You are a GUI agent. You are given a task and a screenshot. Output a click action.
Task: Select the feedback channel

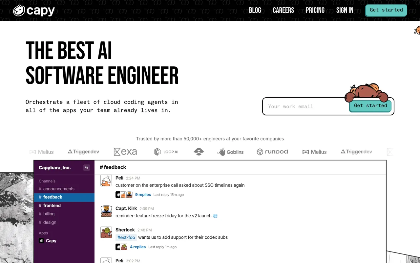(x=64, y=197)
